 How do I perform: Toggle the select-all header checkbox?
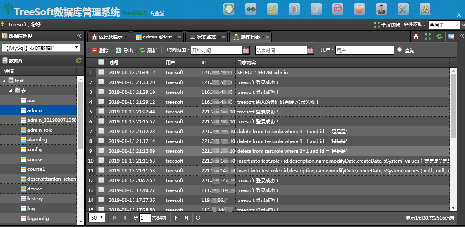click(x=101, y=62)
